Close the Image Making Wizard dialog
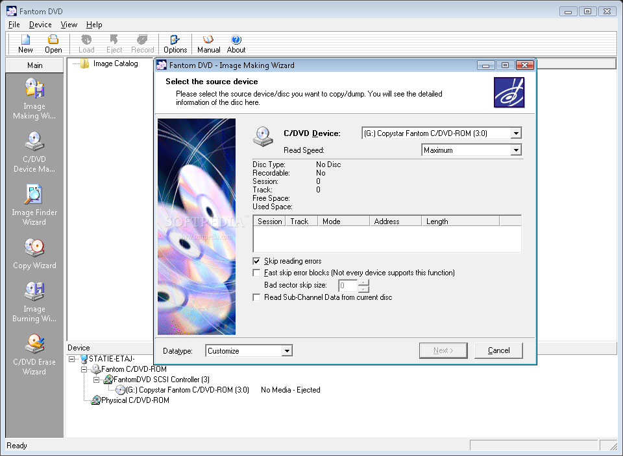This screenshot has width=623, height=456. pos(524,65)
